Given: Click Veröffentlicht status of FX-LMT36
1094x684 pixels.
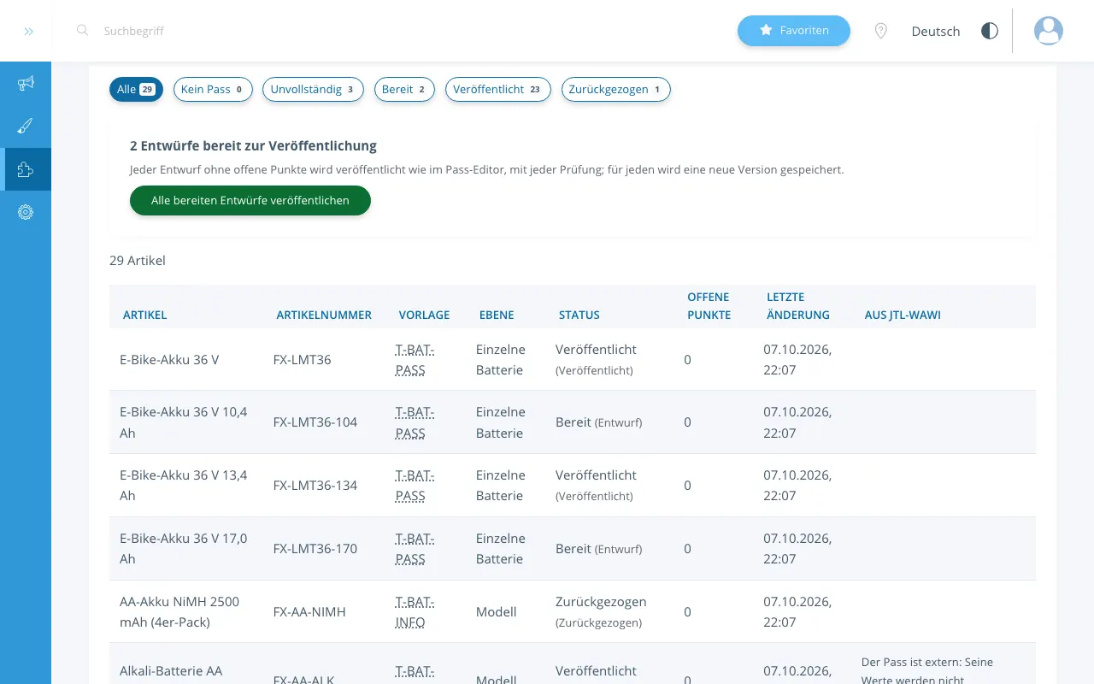Looking at the screenshot, I should coord(596,360).
